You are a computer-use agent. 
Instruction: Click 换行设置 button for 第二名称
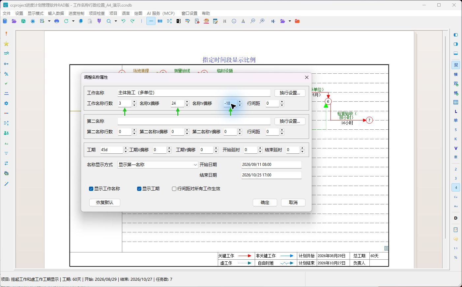click(x=290, y=121)
